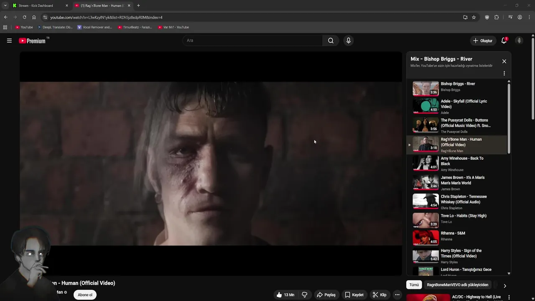Open the YouTube account avatar menu
This screenshot has width=535, height=301.
(519, 41)
